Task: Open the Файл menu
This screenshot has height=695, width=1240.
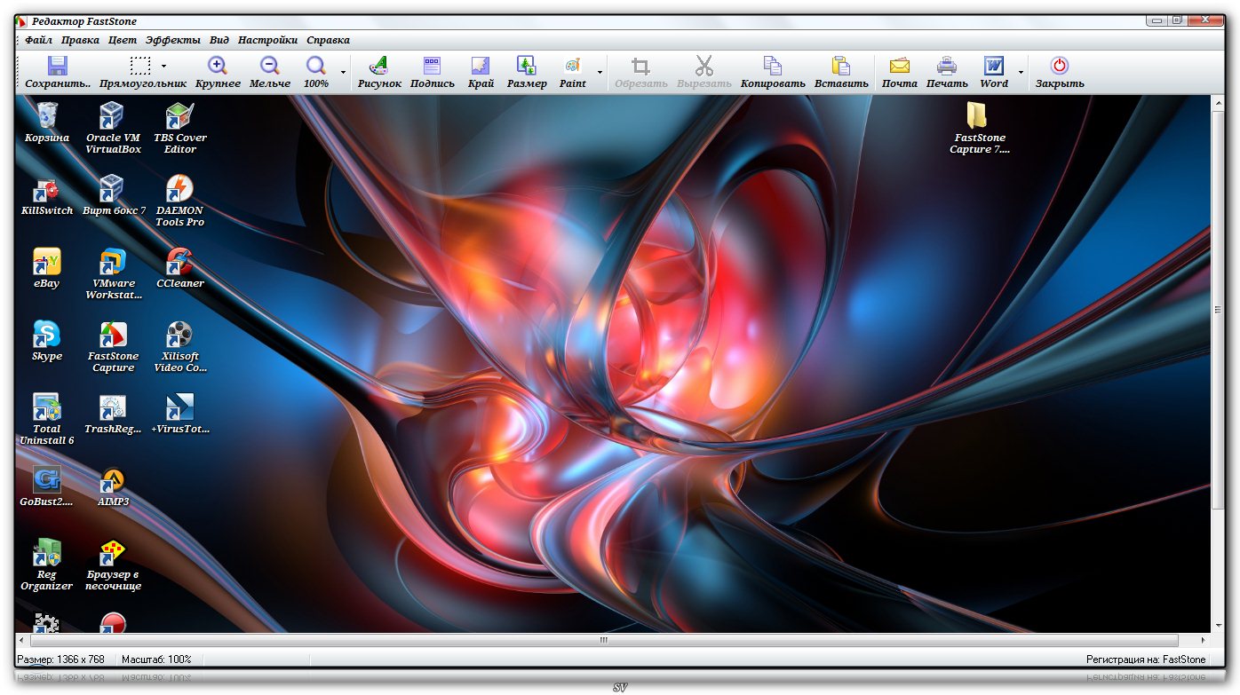Action: [x=38, y=40]
